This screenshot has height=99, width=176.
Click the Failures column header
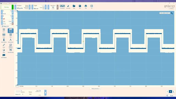click(x=23, y=92)
